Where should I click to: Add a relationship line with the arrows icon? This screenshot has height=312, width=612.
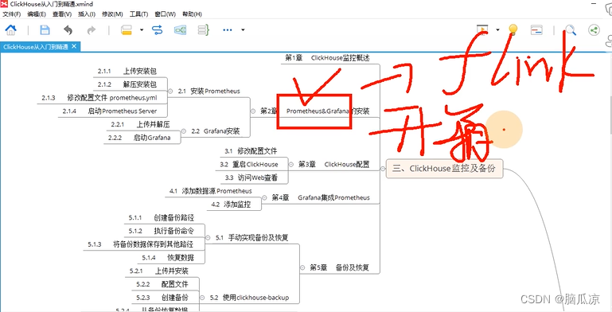158,29
